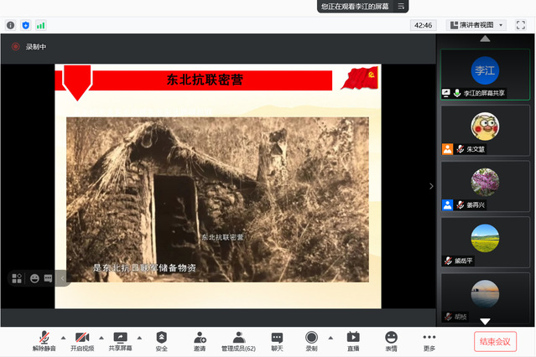Click the meeting info icon at top left
Image resolution: width=536 pixels, height=357 pixels.
[10, 25]
